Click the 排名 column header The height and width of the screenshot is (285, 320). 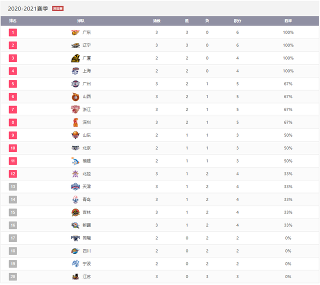pyautogui.click(x=13, y=21)
